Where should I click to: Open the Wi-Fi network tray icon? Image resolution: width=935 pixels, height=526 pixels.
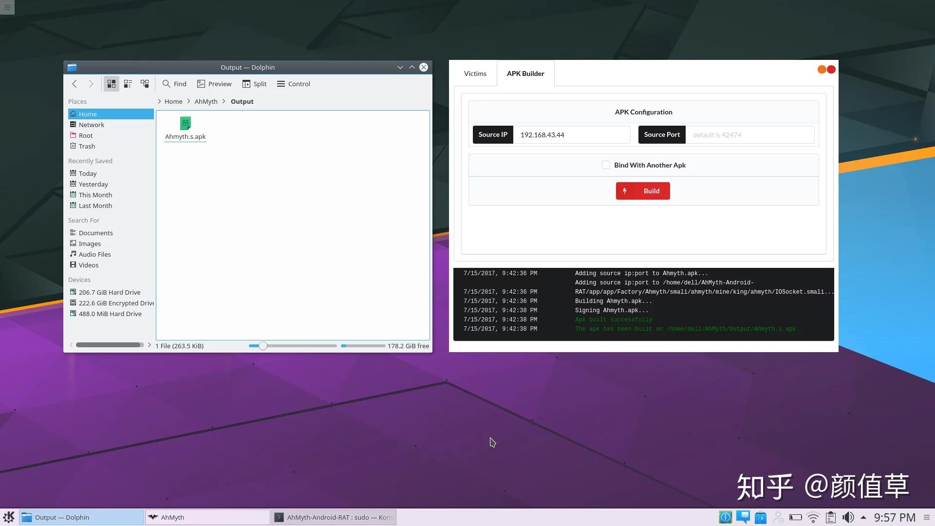coord(813,517)
